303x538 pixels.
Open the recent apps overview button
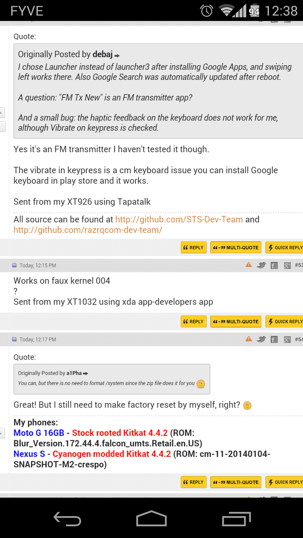pyautogui.click(x=236, y=518)
